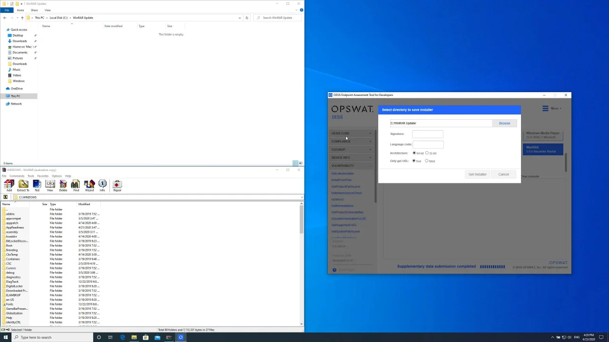This screenshot has height=342, width=609.
Task: Click the WinRAR Find toolbar icon
Action: pyautogui.click(x=76, y=186)
